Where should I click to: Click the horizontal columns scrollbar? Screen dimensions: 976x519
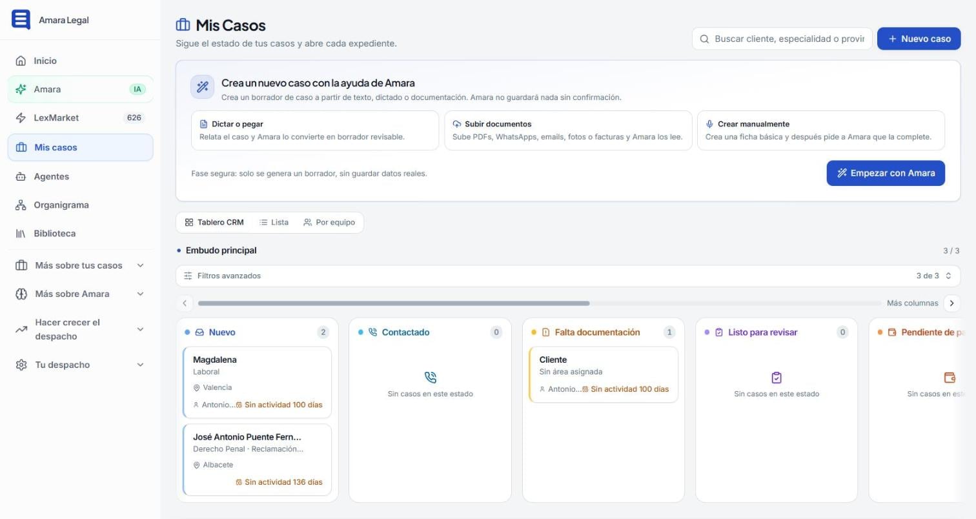click(x=394, y=303)
